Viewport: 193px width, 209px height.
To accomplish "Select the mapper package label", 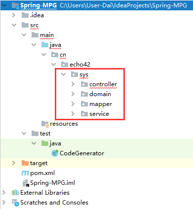I will coord(101,104).
